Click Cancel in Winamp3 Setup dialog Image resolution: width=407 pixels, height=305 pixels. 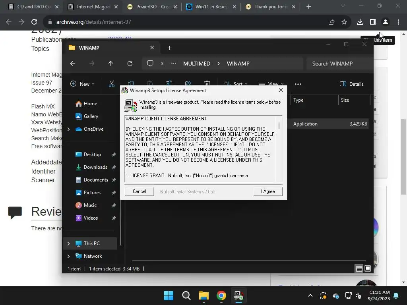click(140, 191)
